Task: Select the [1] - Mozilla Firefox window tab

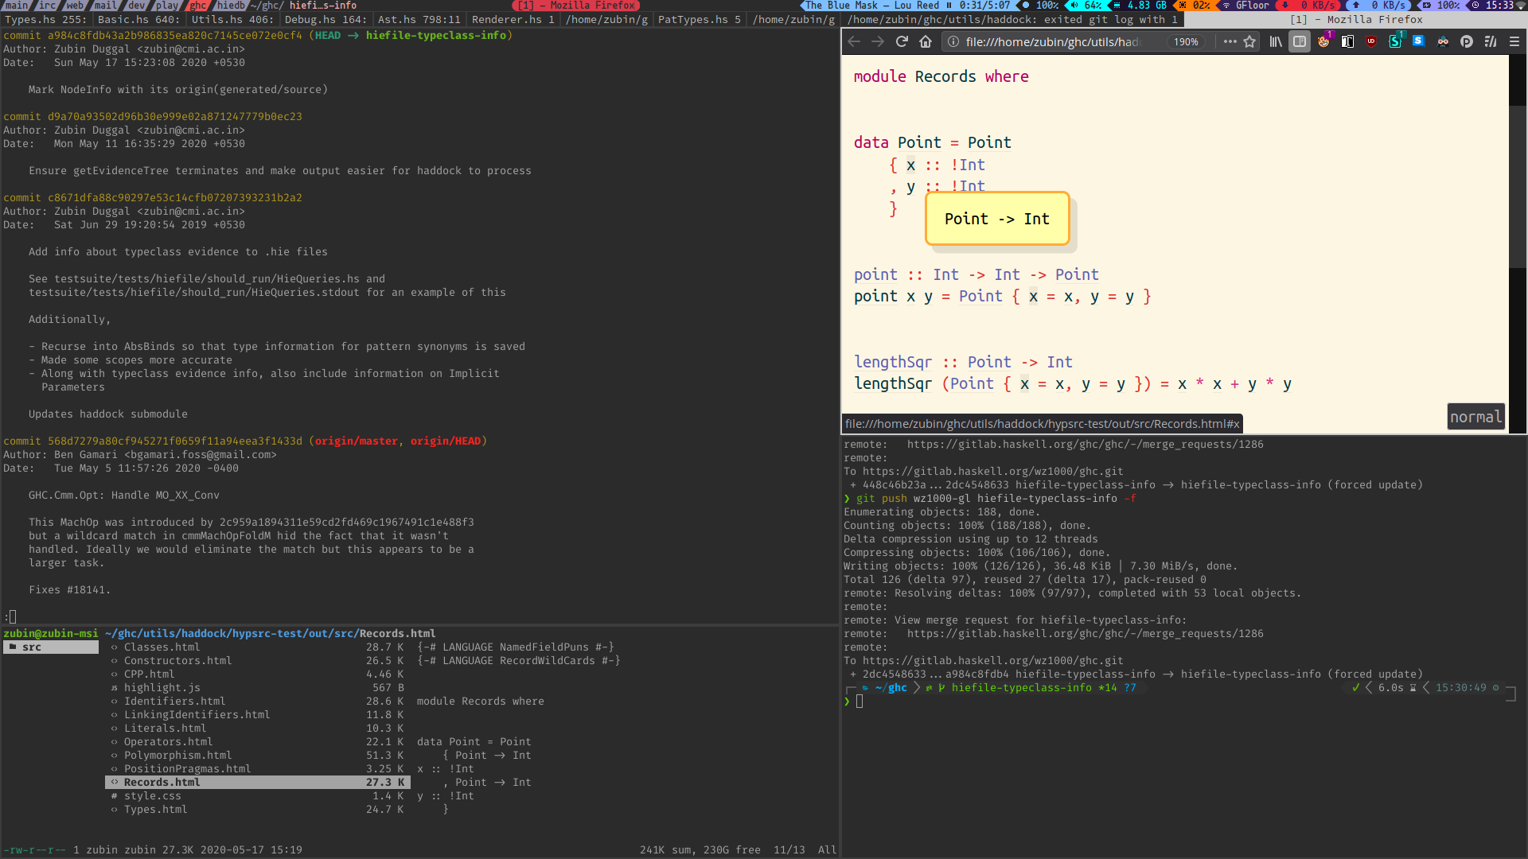Action: point(1356,19)
